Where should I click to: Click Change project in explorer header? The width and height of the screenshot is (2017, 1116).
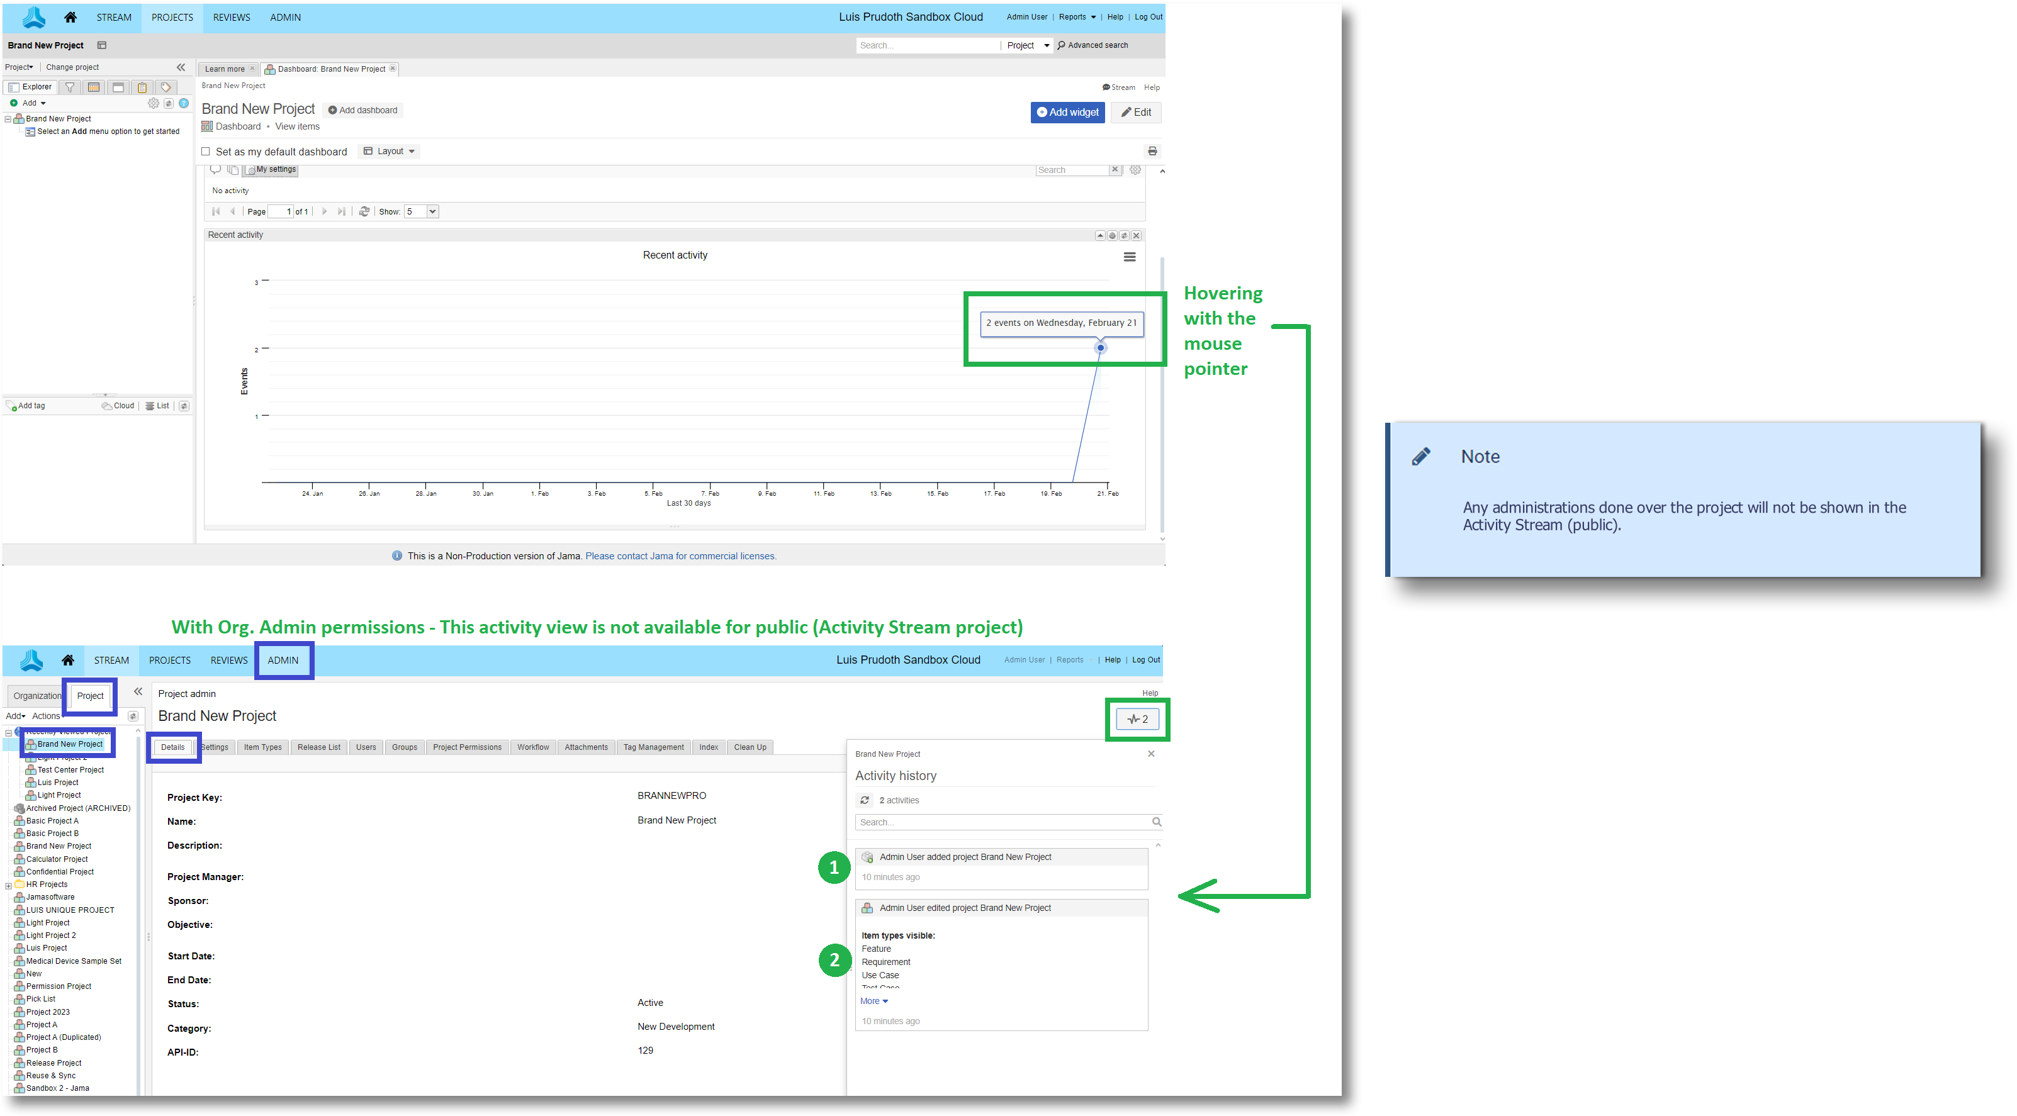point(73,67)
